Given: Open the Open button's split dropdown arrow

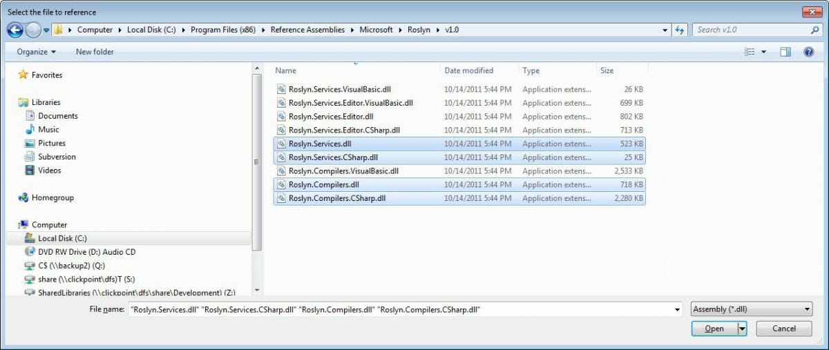Looking at the screenshot, I should pos(743,329).
